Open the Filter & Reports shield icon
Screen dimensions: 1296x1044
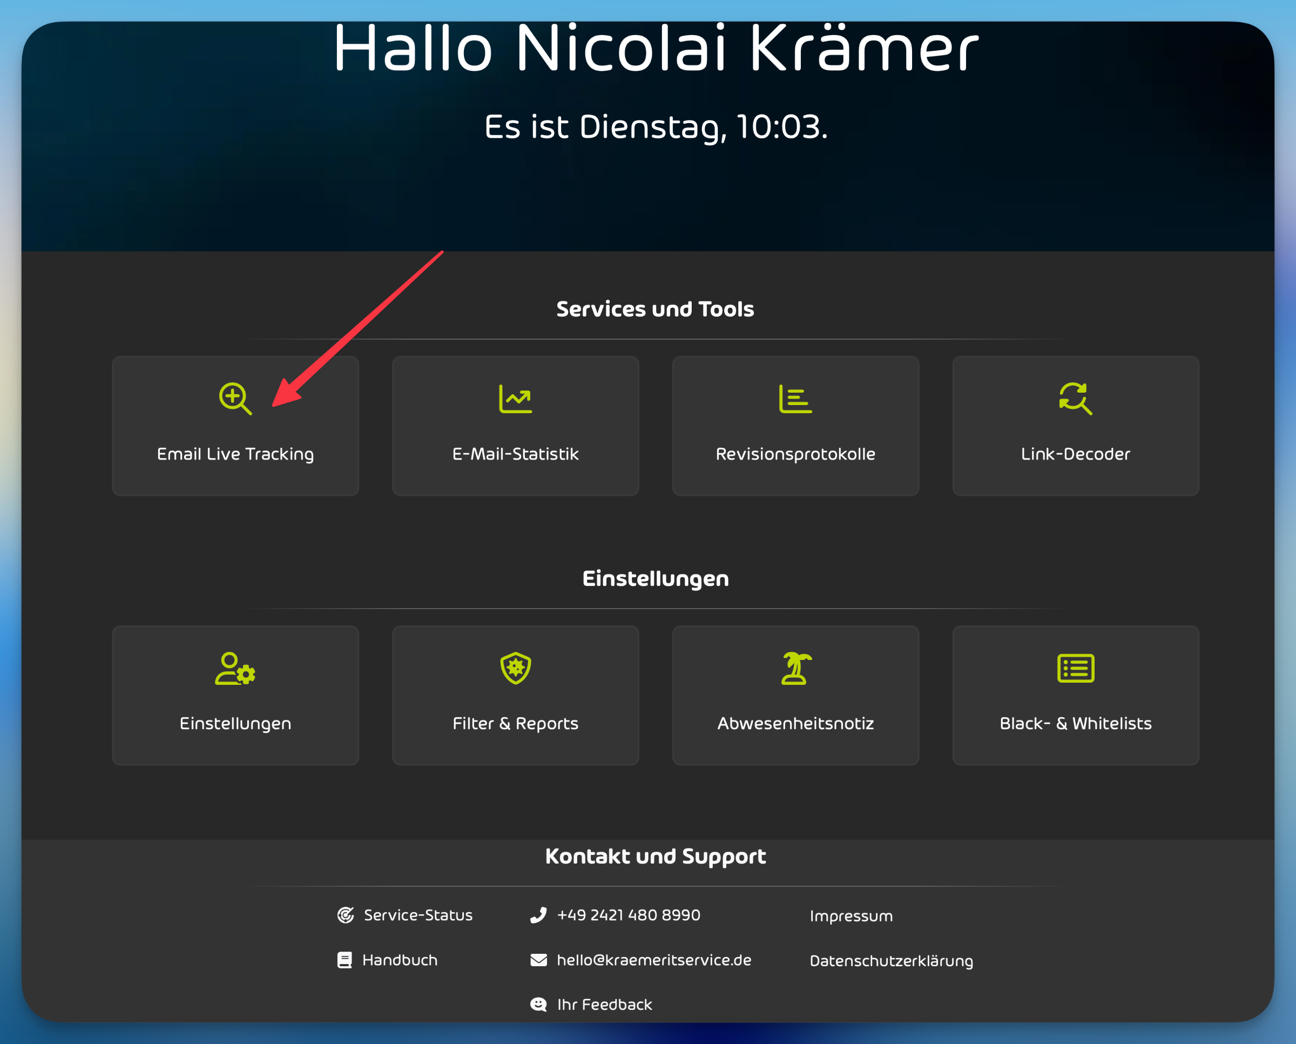point(515,668)
